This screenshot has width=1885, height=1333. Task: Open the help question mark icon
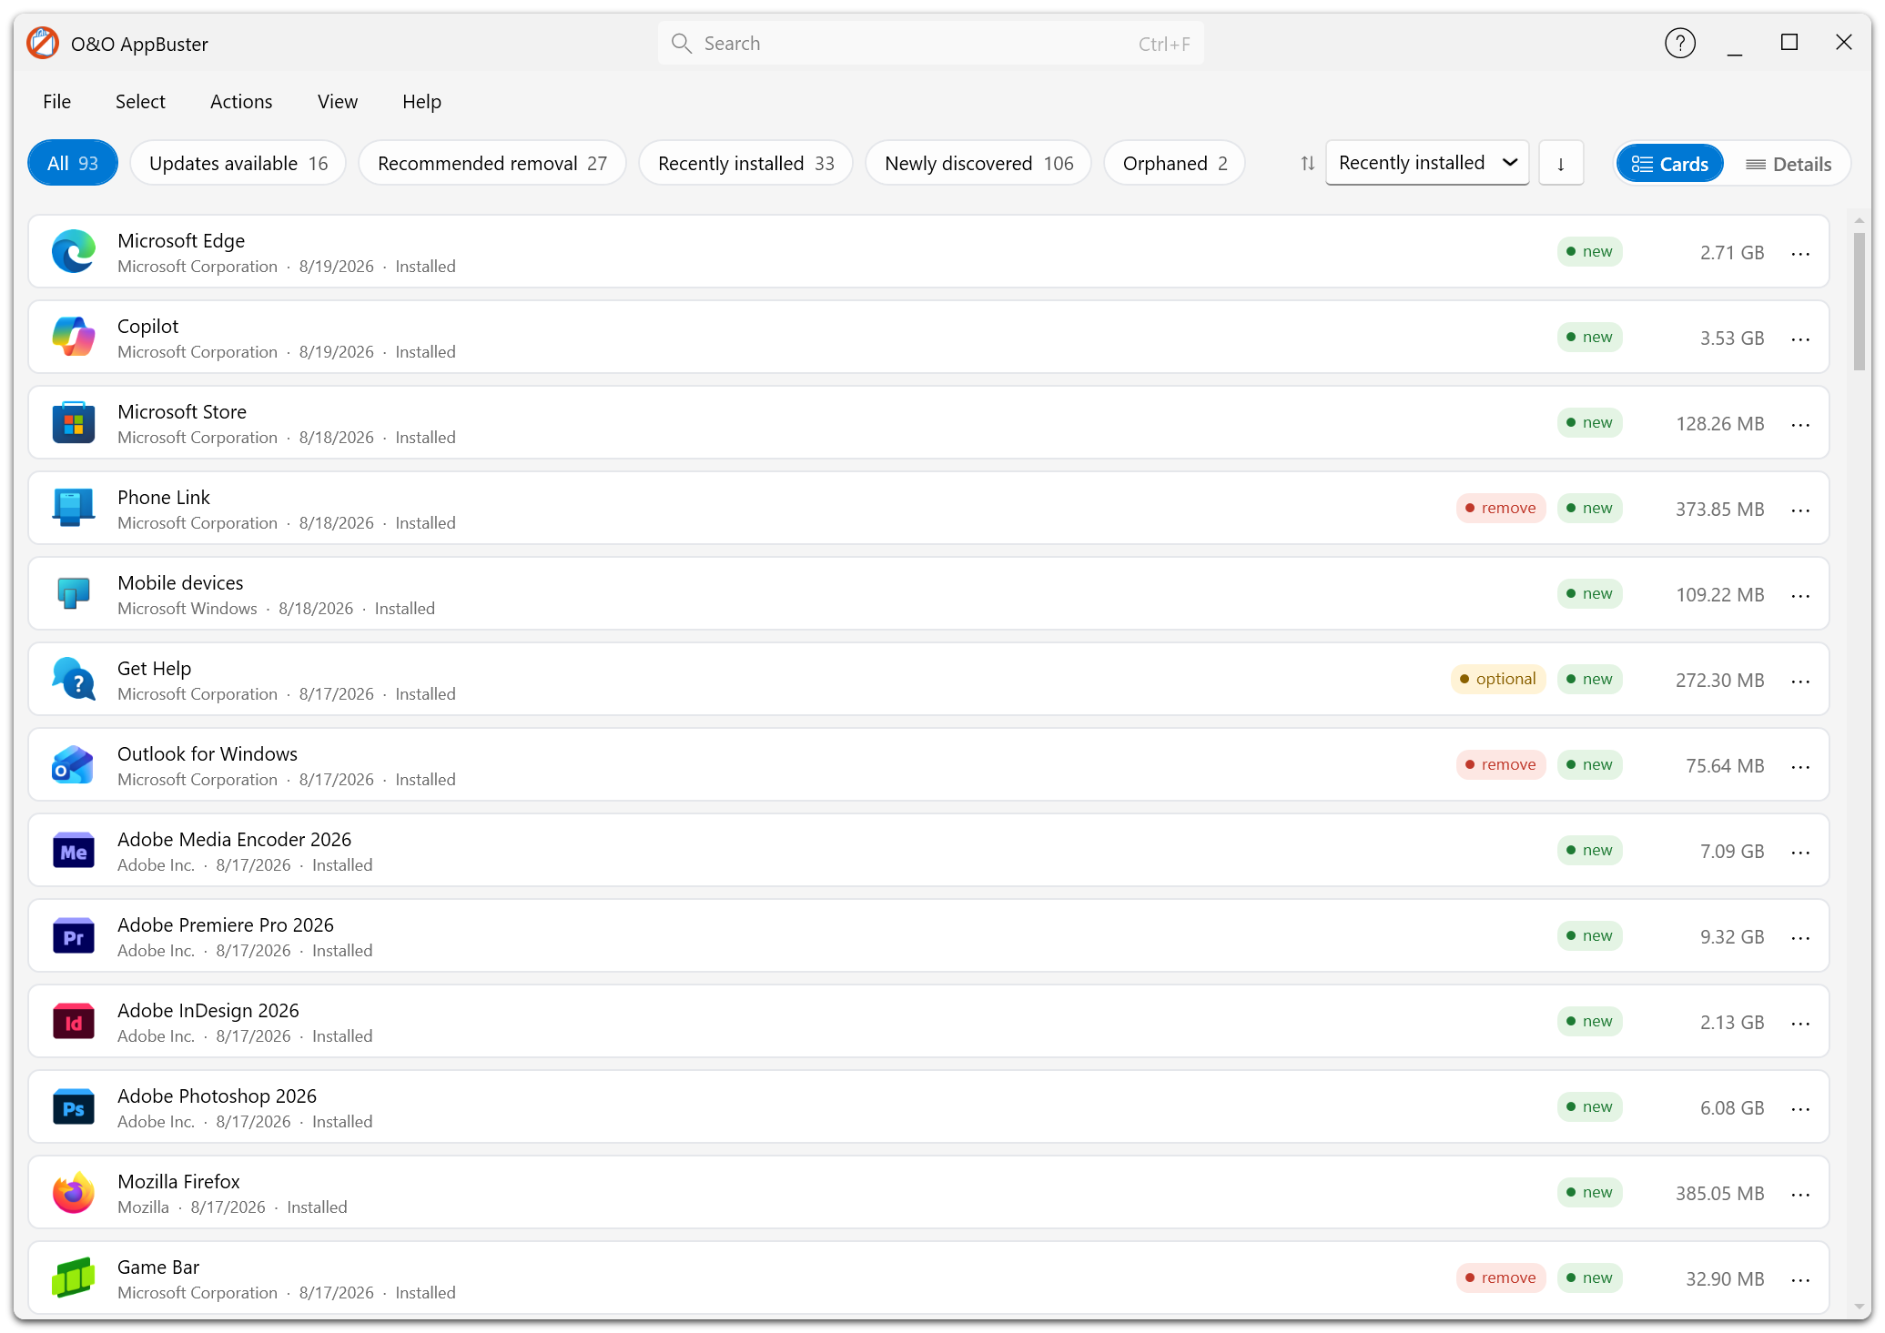(x=1680, y=43)
